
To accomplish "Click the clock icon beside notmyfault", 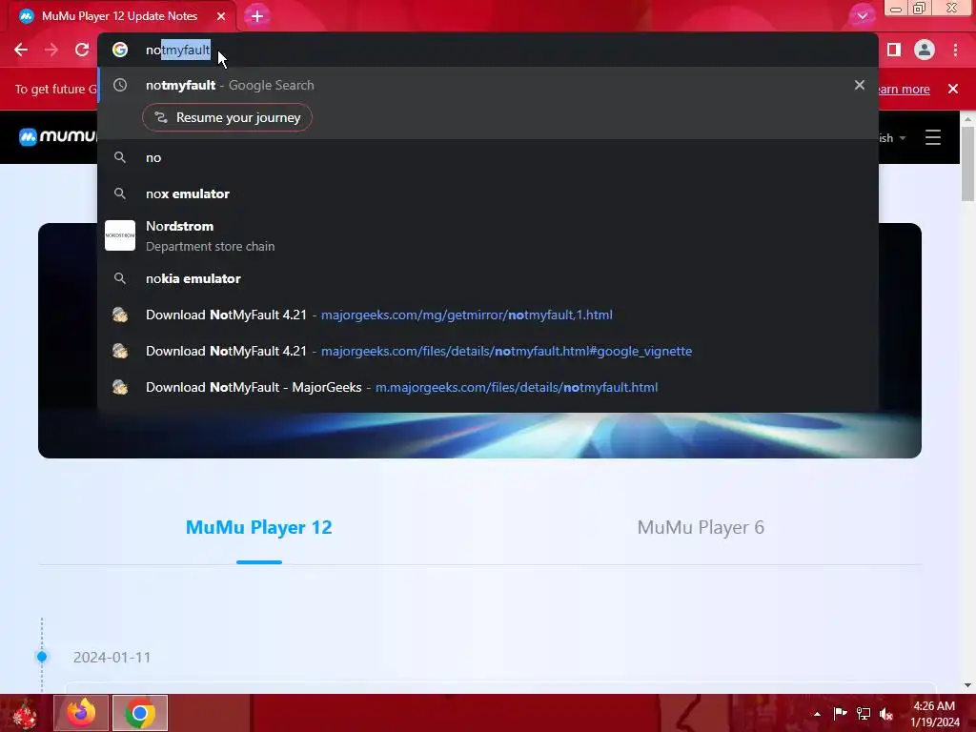I will 120,85.
